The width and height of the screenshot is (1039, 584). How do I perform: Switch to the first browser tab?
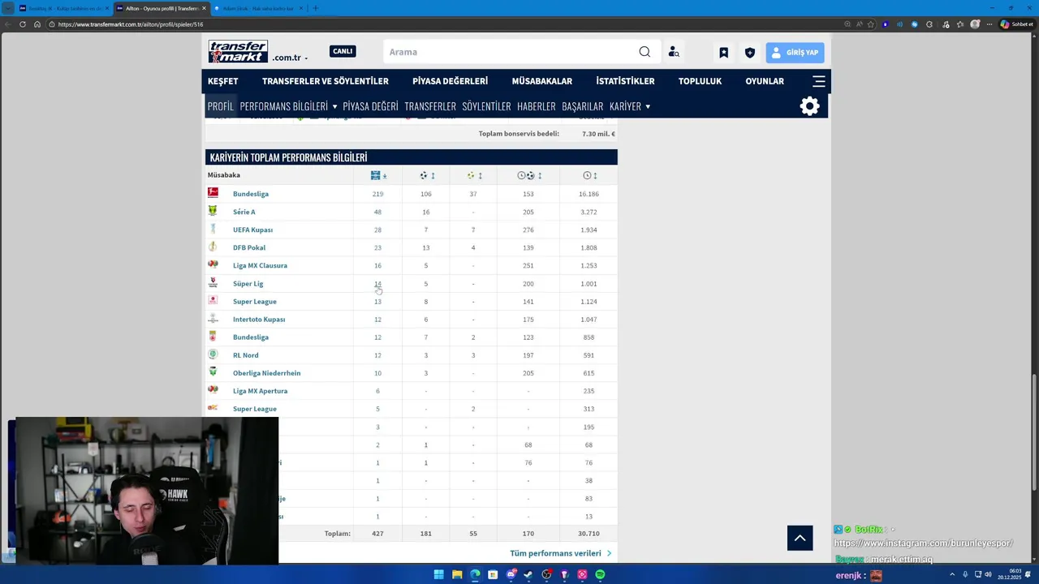63,8
